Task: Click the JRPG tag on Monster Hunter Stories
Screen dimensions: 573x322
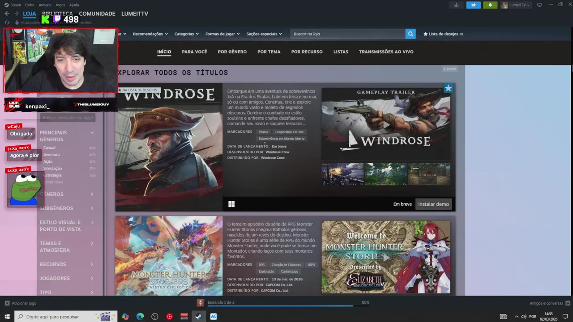Action: [311, 265]
